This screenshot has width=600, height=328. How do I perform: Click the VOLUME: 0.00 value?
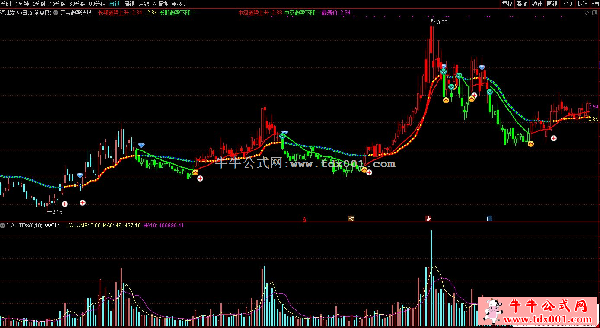click(x=83, y=225)
